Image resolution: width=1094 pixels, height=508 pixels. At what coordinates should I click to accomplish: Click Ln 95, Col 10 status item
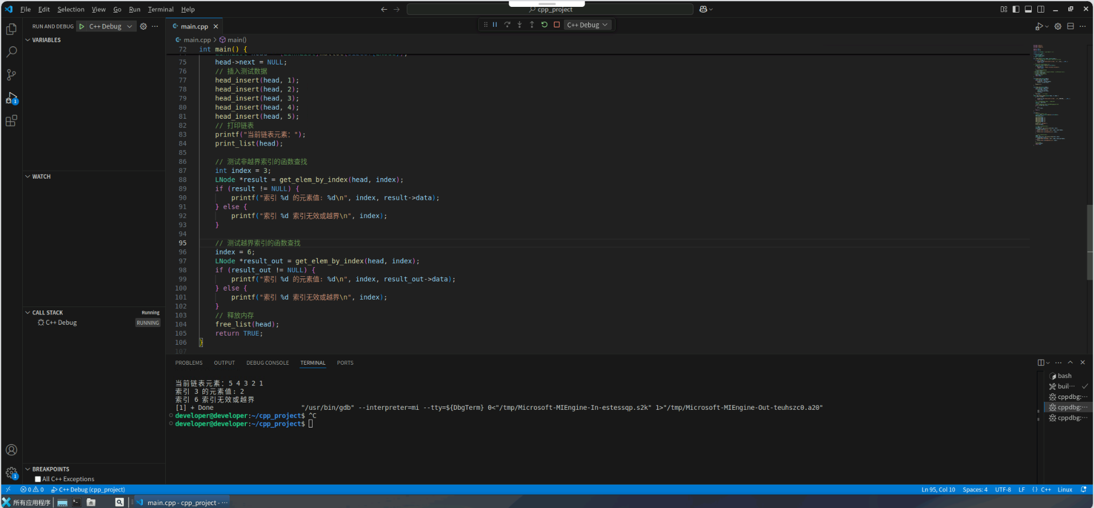[x=938, y=490]
